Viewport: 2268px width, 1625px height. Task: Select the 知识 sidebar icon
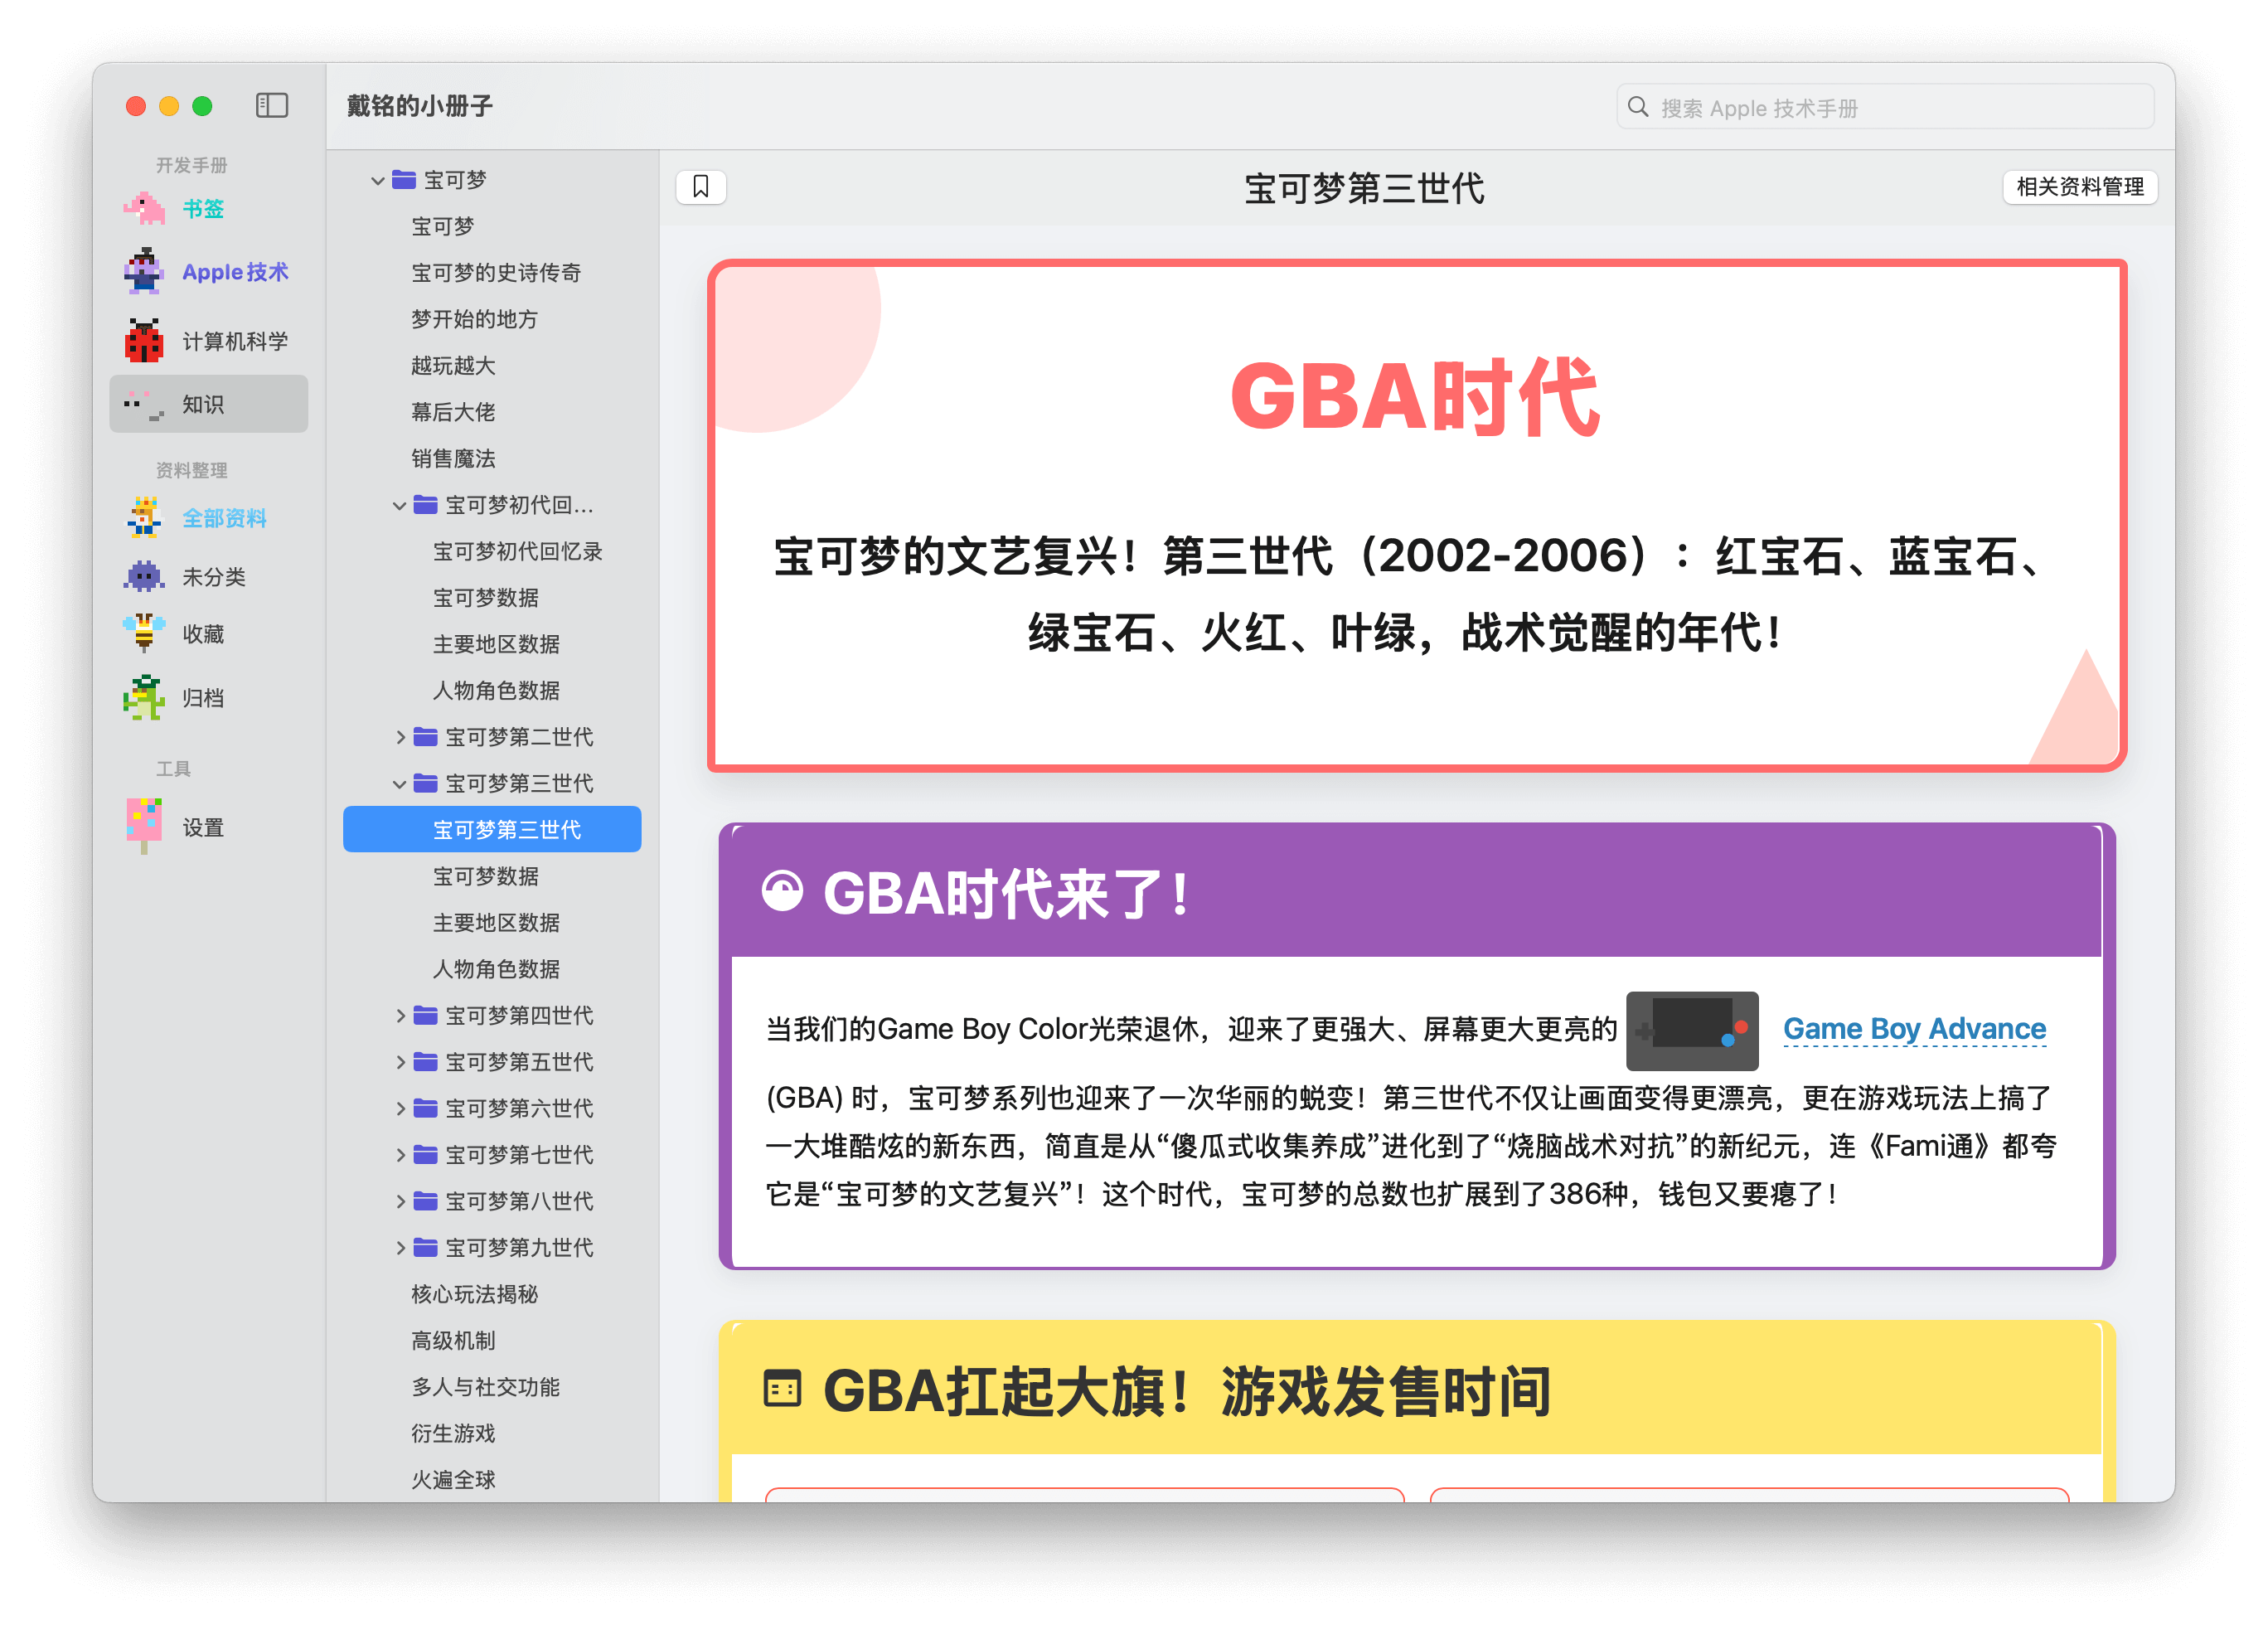pyautogui.click(x=144, y=404)
